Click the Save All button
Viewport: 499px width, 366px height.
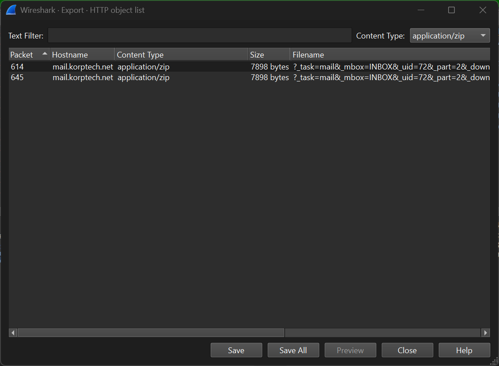pyautogui.click(x=293, y=350)
